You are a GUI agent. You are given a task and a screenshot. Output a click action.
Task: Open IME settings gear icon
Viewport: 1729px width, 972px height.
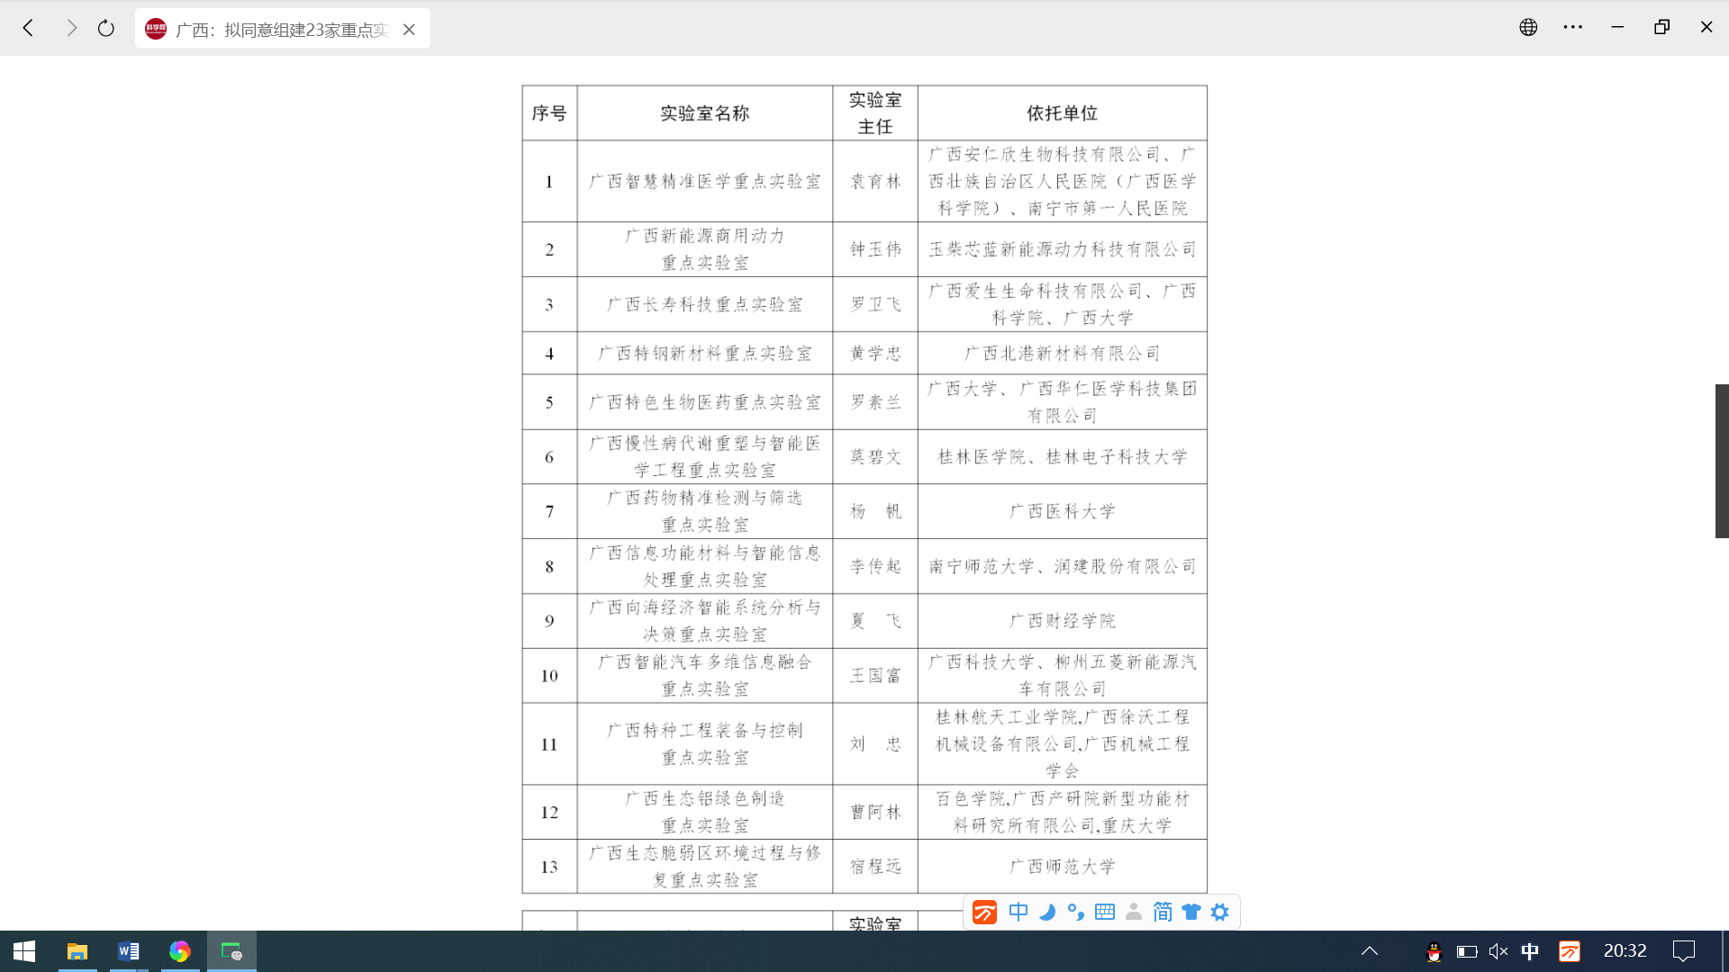click(x=1220, y=913)
